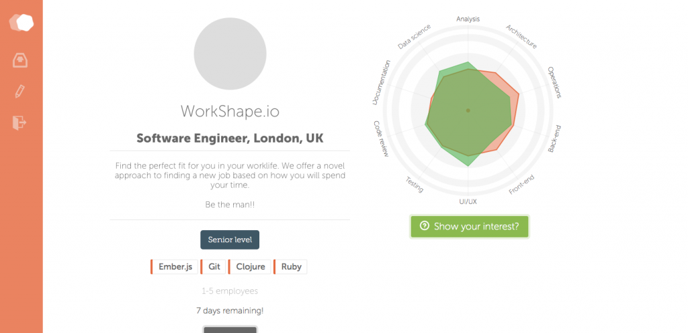
Task: Click the WorkShape logo in sidebar
Action: point(21,22)
